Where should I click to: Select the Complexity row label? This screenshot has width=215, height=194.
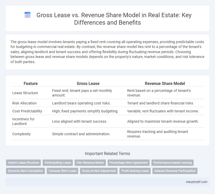[x=21, y=134]
